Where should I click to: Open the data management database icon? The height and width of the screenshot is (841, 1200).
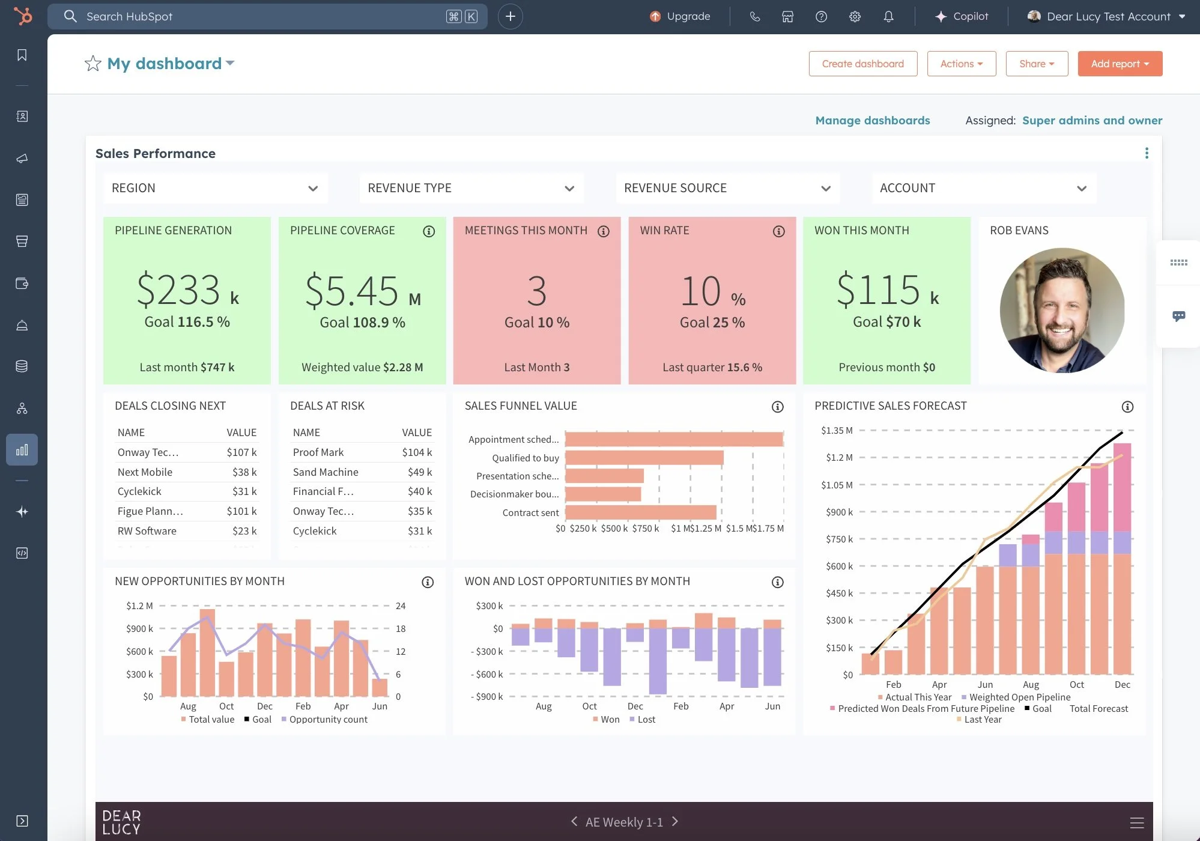tap(22, 366)
